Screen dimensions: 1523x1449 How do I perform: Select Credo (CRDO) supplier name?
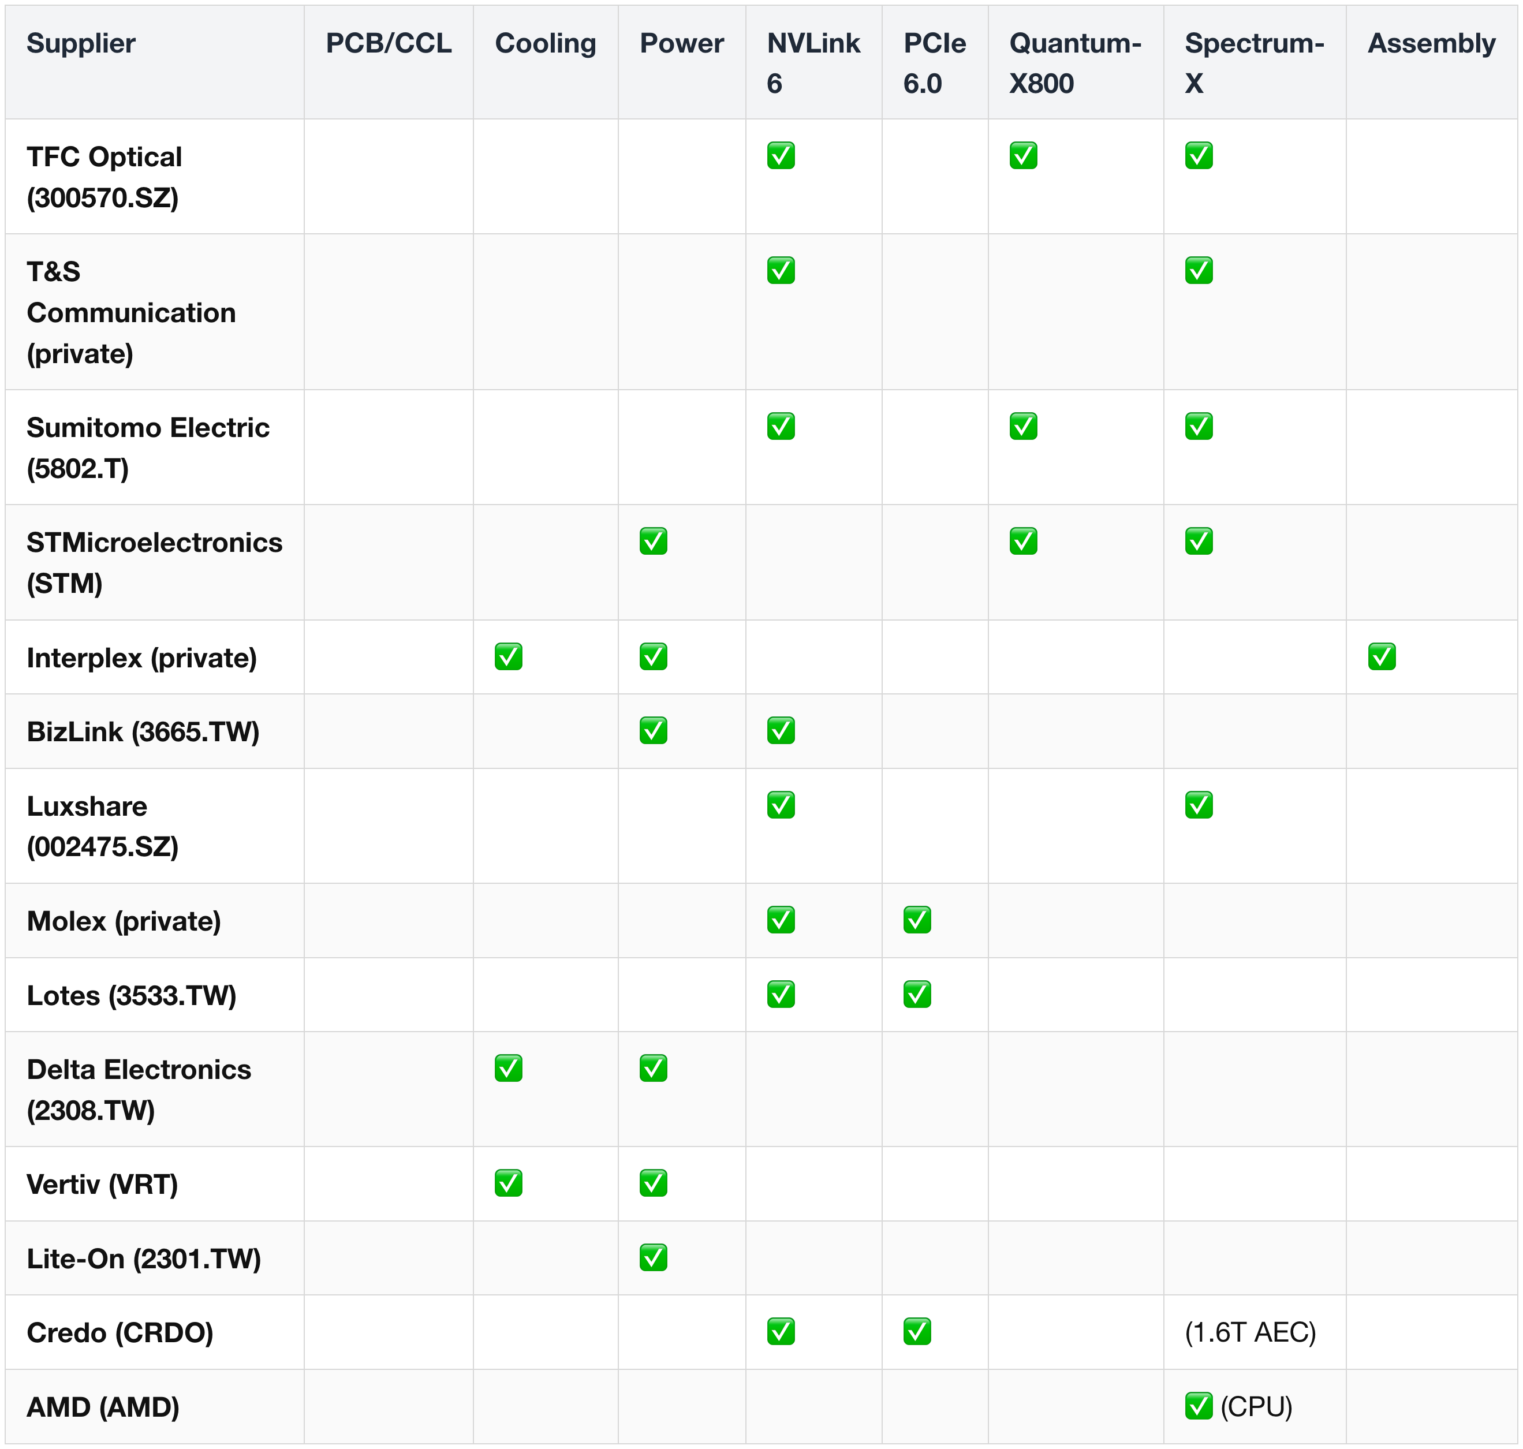pyautogui.click(x=120, y=1332)
